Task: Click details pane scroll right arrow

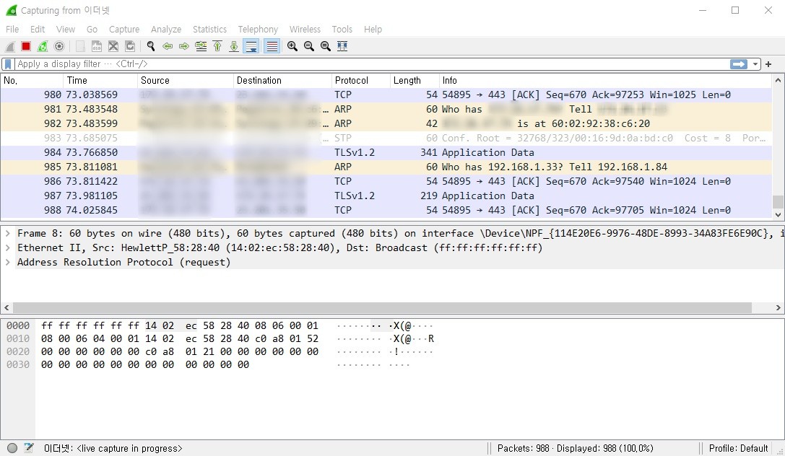Action: coord(778,307)
